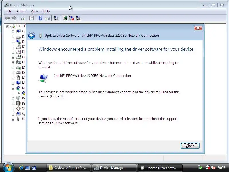This screenshot has width=229, height=172.
Task: Click the blue back arrow in Update Driver dialog
Action: coord(32,35)
